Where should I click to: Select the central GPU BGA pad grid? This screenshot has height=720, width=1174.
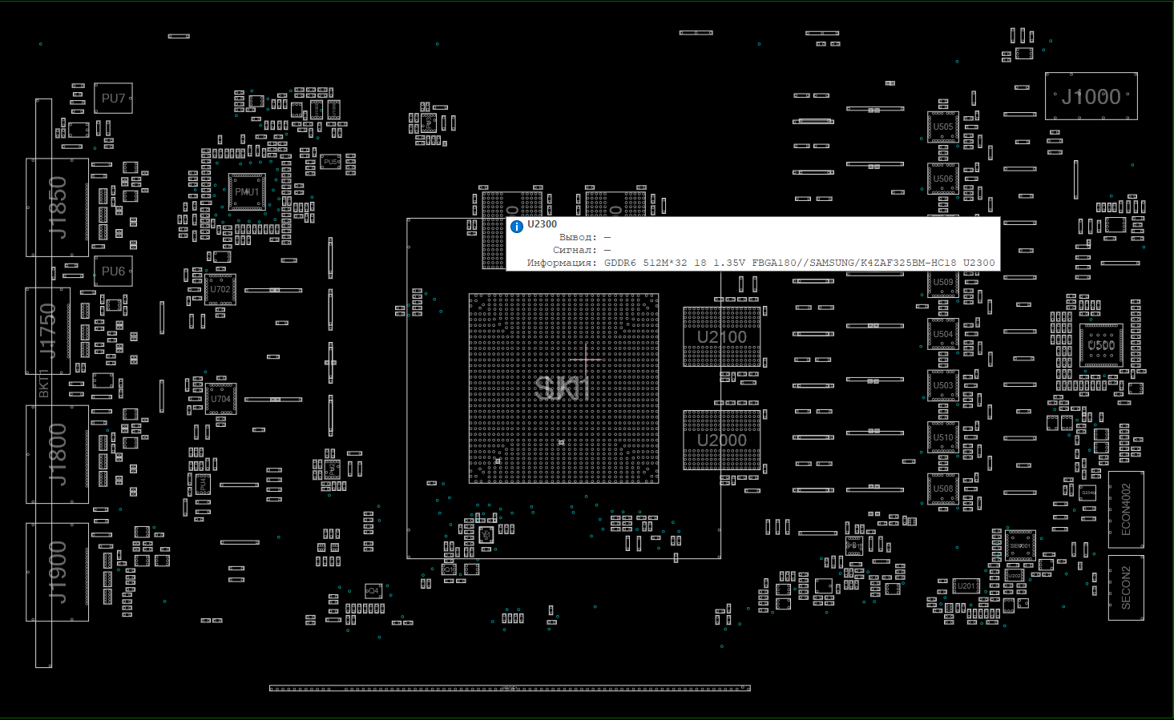coord(563,388)
